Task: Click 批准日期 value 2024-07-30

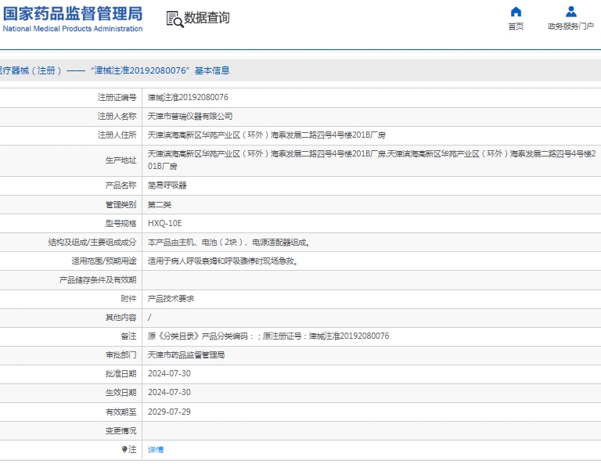Action: [169, 373]
